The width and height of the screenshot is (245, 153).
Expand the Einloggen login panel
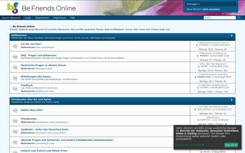tap(211, 4)
